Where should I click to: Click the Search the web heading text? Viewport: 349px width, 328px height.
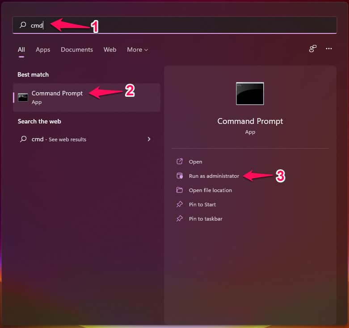[x=39, y=121]
